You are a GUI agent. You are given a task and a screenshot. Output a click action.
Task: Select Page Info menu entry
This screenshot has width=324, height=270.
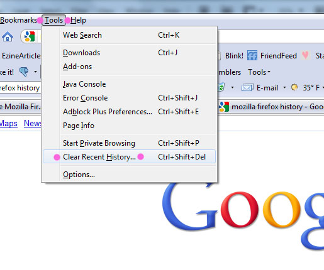point(129,126)
